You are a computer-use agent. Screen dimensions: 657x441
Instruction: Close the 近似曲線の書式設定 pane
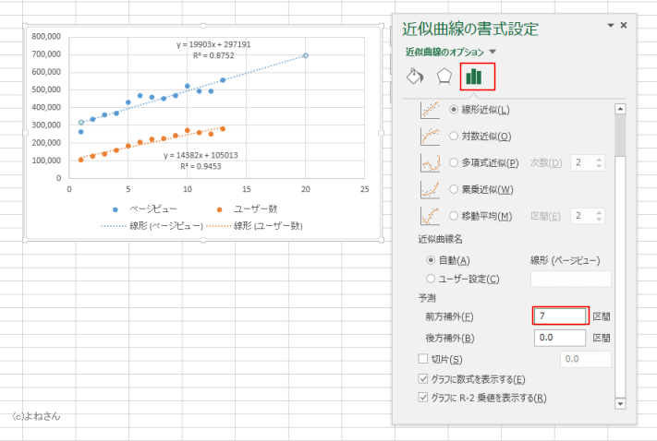pyautogui.click(x=624, y=26)
